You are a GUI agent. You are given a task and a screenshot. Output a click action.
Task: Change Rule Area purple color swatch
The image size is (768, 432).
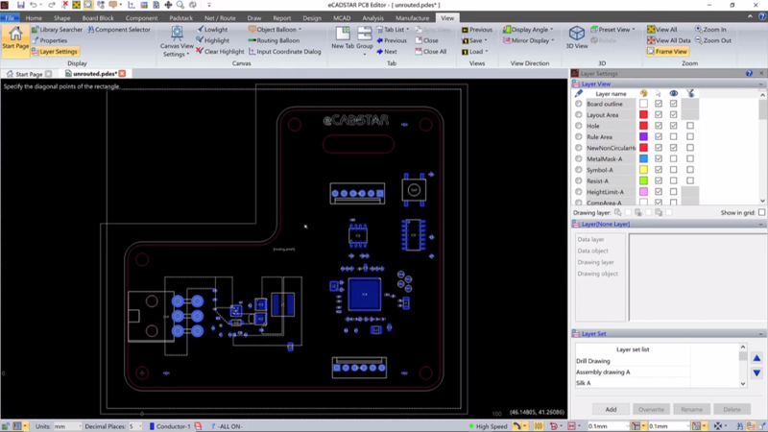tap(643, 136)
